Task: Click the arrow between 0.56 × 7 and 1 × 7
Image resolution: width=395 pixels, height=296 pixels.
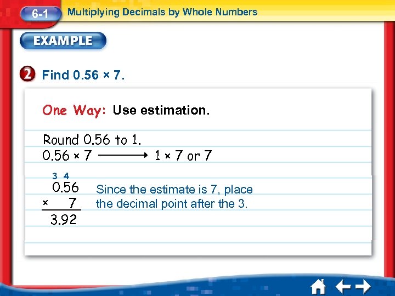Action: (x=123, y=155)
